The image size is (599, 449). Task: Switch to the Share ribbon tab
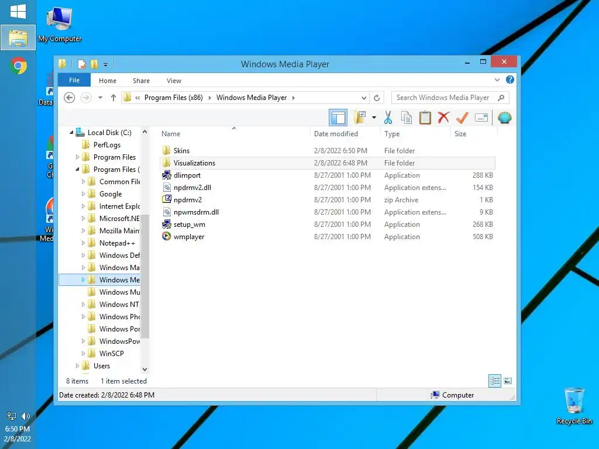141,81
